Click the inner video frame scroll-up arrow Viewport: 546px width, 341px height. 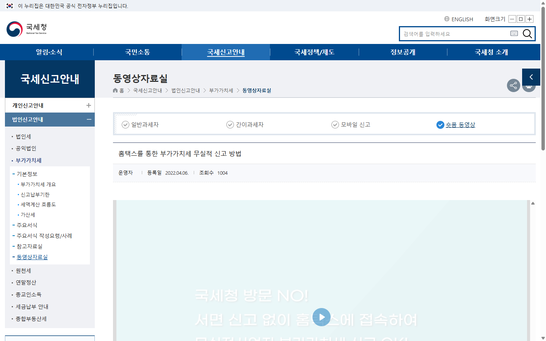pyautogui.click(x=533, y=203)
